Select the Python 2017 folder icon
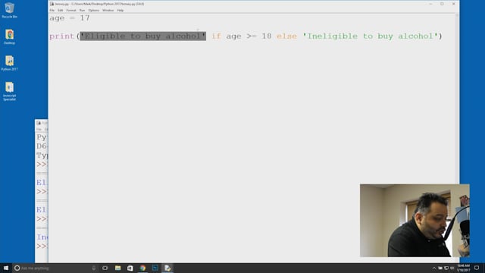 pos(9,63)
